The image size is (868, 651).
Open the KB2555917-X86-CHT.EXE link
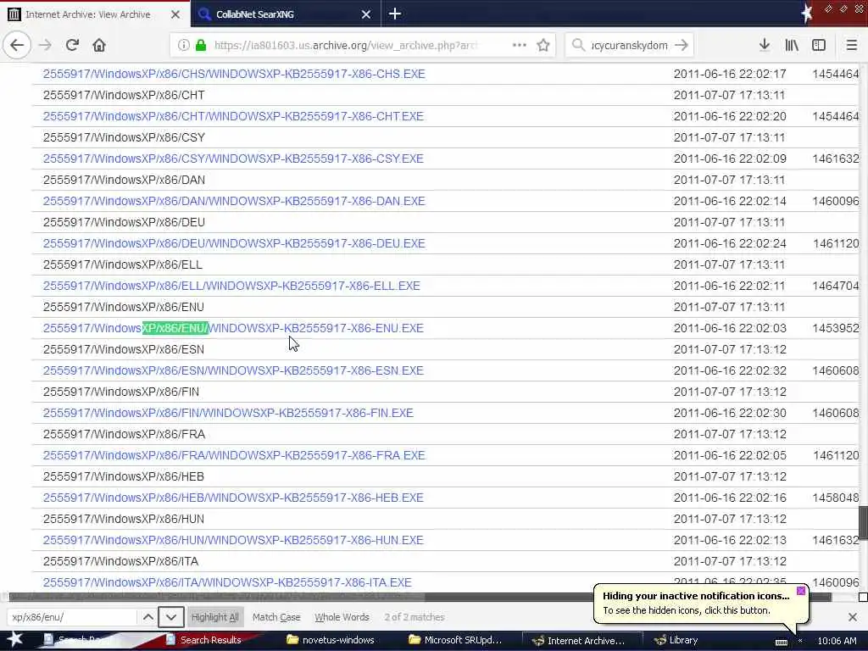233,116
